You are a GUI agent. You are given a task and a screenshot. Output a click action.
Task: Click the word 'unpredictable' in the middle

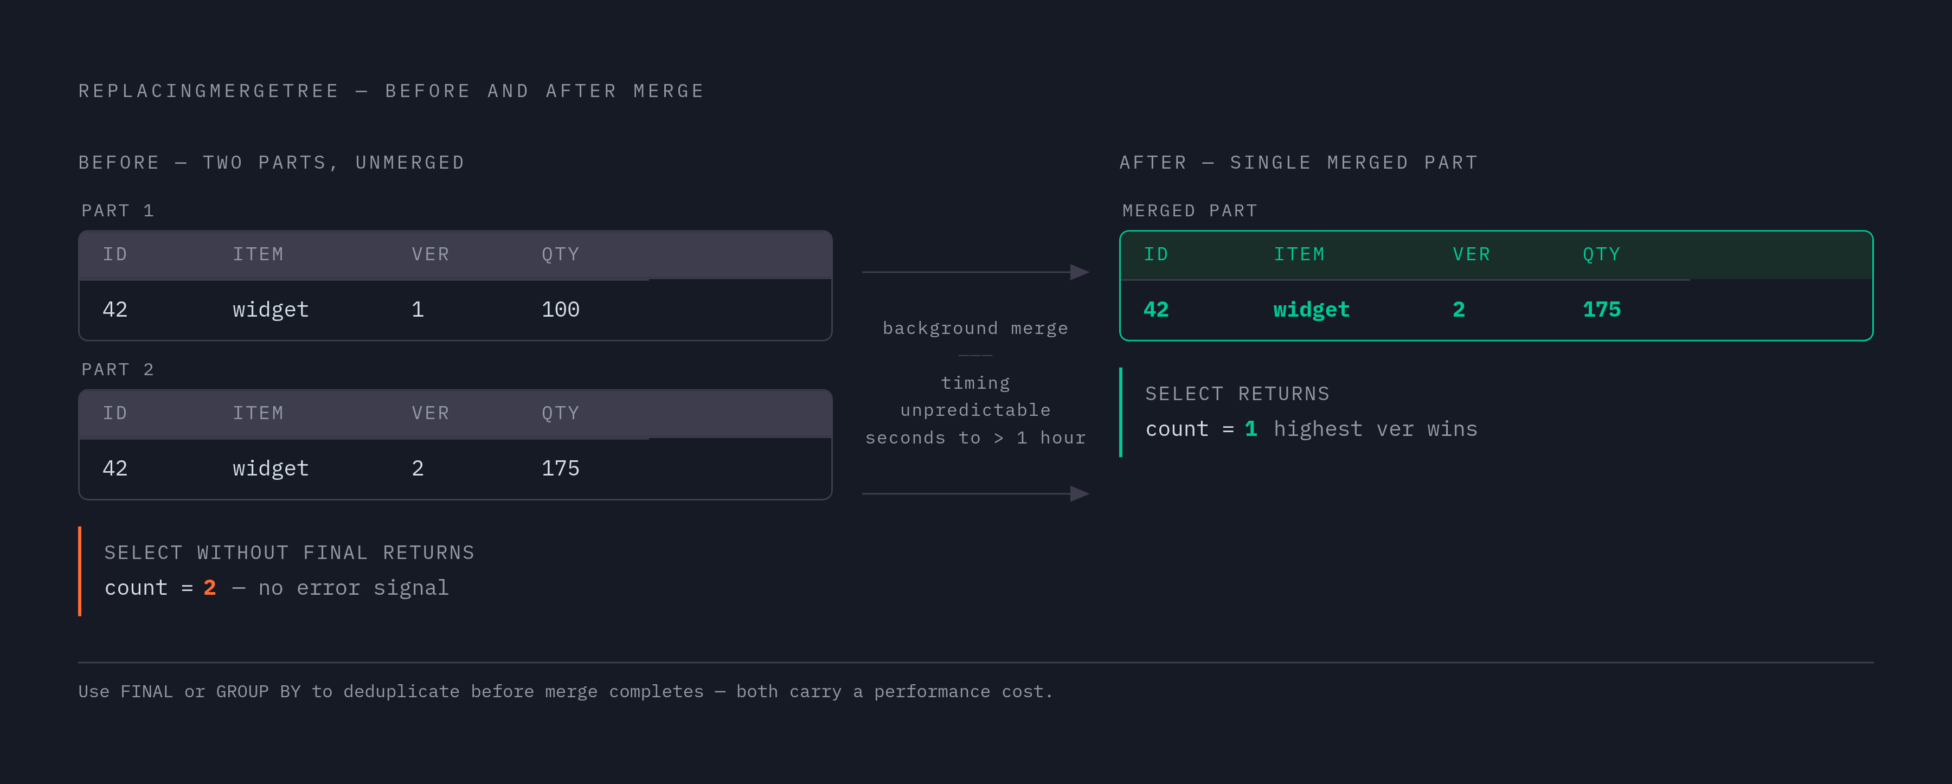coord(975,410)
